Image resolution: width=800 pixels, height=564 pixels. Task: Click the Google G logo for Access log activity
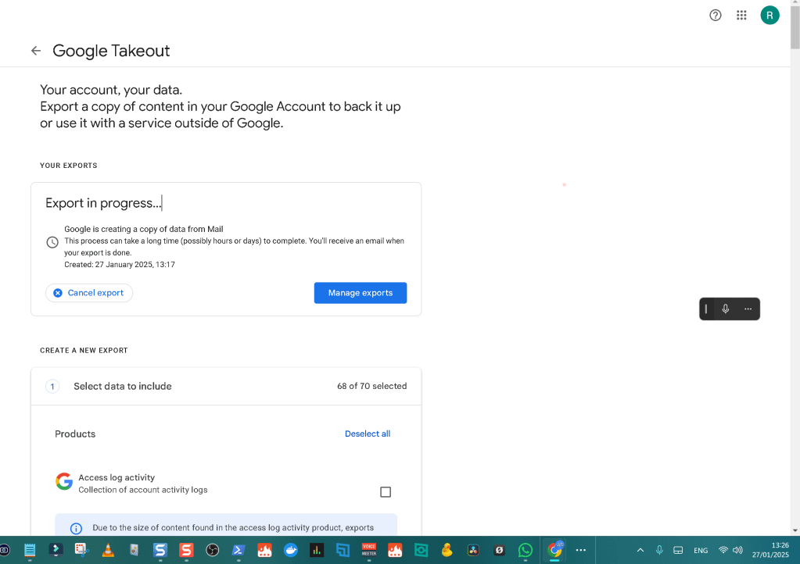click(x=64, y=481)
